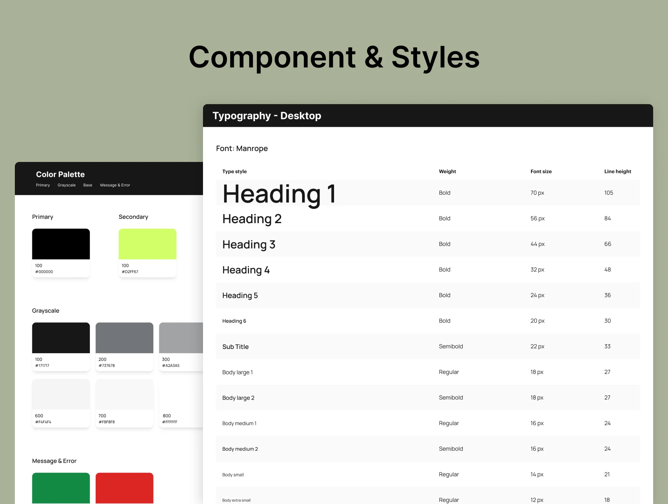Click the Heading 6 type sample

234,321
